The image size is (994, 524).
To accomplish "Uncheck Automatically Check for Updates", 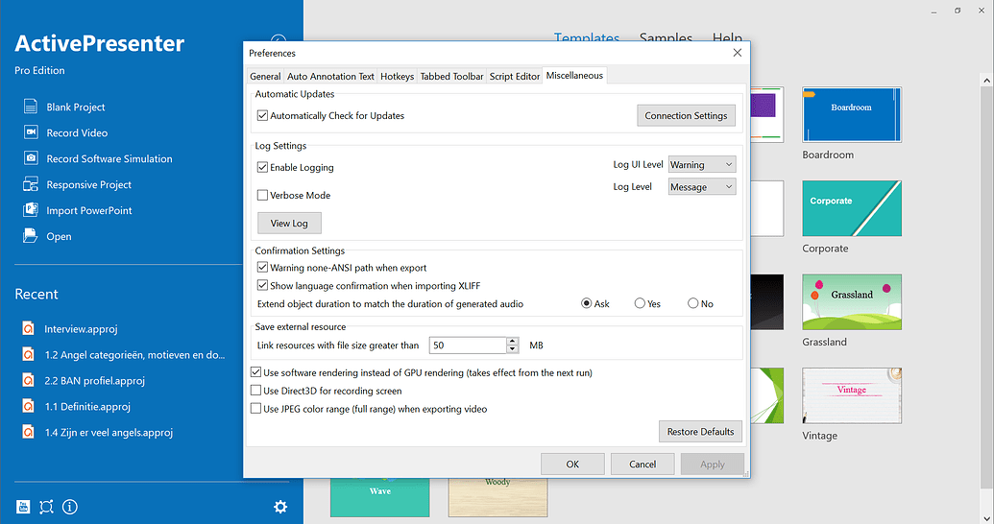I will coord(263,116).
